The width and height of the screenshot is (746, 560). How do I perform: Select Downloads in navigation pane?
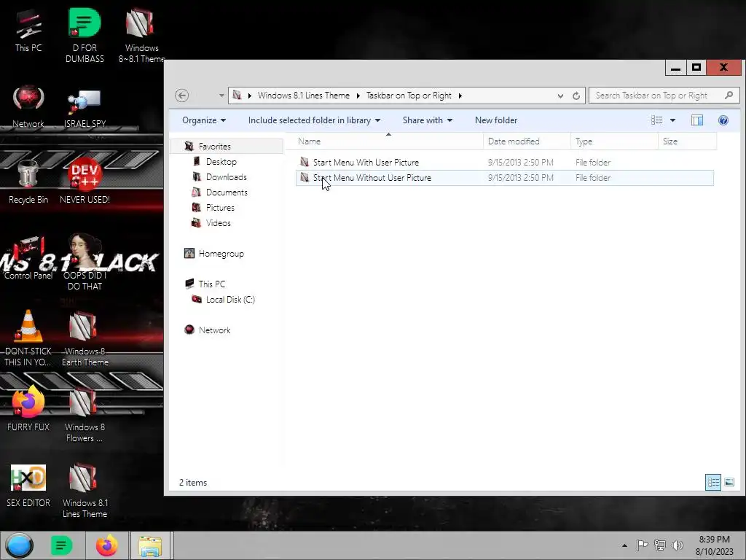(x=227, y=177)
